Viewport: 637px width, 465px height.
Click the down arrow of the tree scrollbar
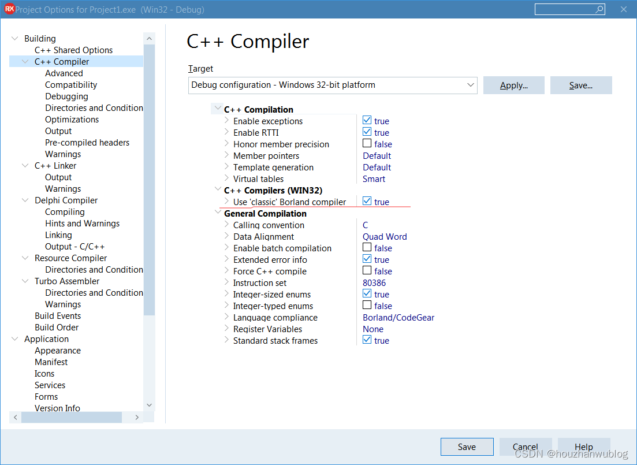click(x=149, y=405)
